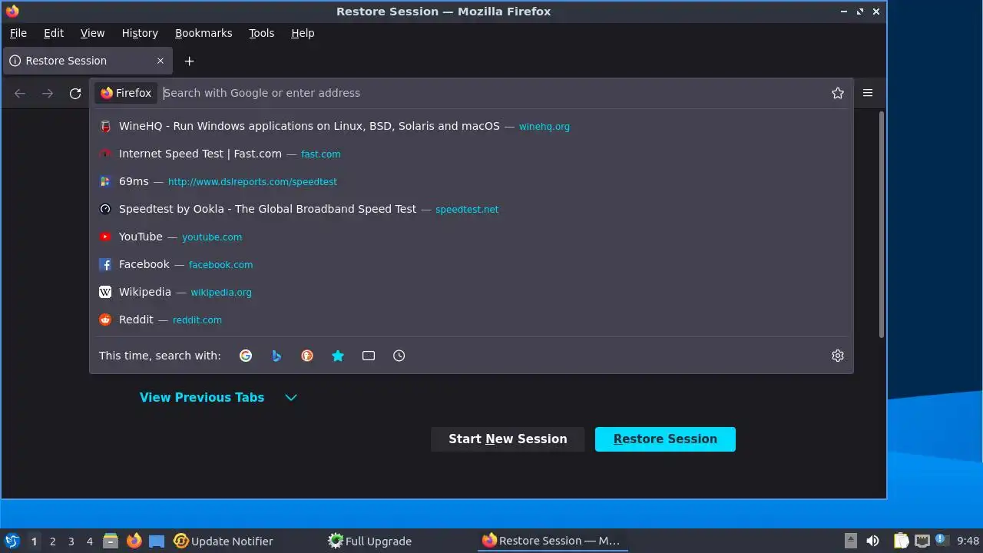Click the back navigation arrow

(x=20, y=93)
